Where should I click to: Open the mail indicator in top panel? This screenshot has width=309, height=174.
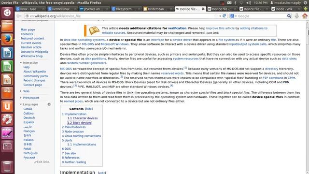(x=229, y=3)
